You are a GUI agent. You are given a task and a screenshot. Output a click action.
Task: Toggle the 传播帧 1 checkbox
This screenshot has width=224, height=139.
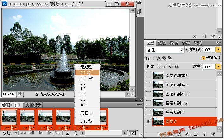click(x=203, y=58)
